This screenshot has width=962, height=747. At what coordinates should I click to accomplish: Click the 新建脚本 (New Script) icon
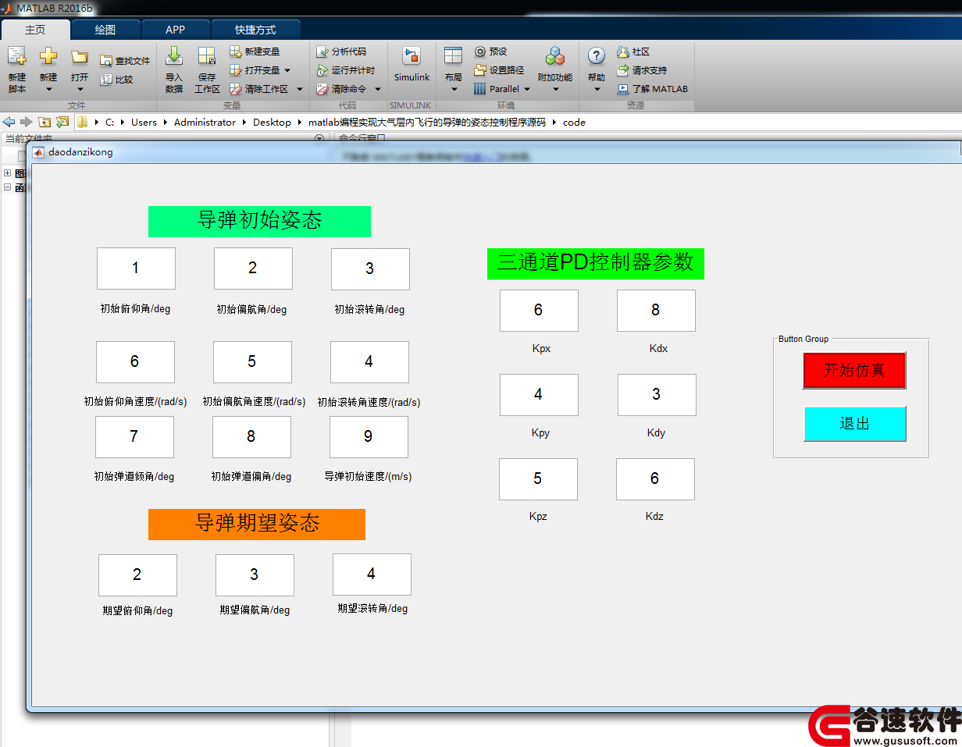pos(16,56)
